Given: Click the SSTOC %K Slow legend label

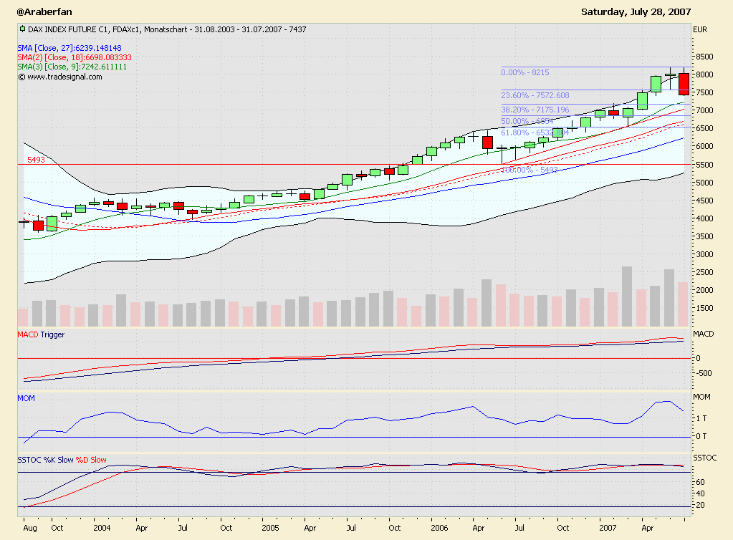Looking at the screenshot, I should click(45, 460).
